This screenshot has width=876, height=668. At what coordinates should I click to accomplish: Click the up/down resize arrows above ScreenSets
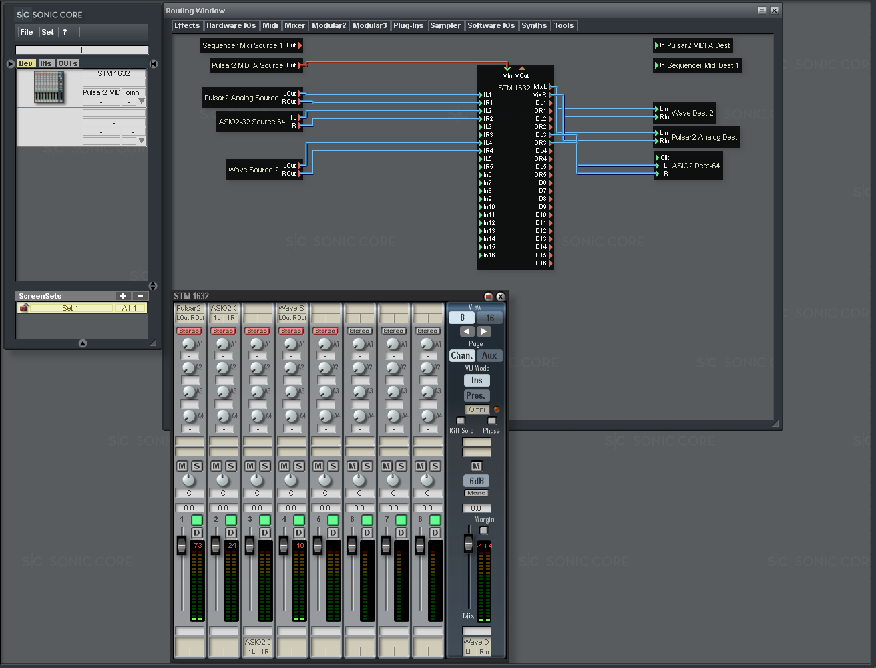(x=153, y=286)
